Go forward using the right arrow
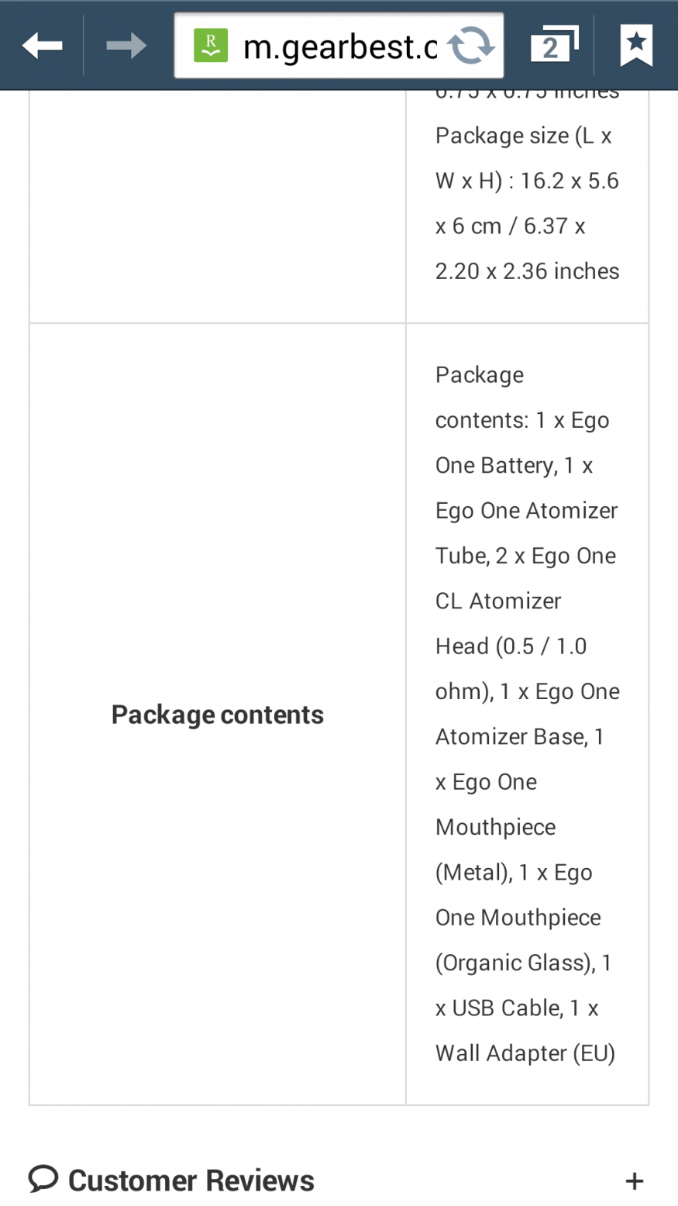 (x=126, y=46)
